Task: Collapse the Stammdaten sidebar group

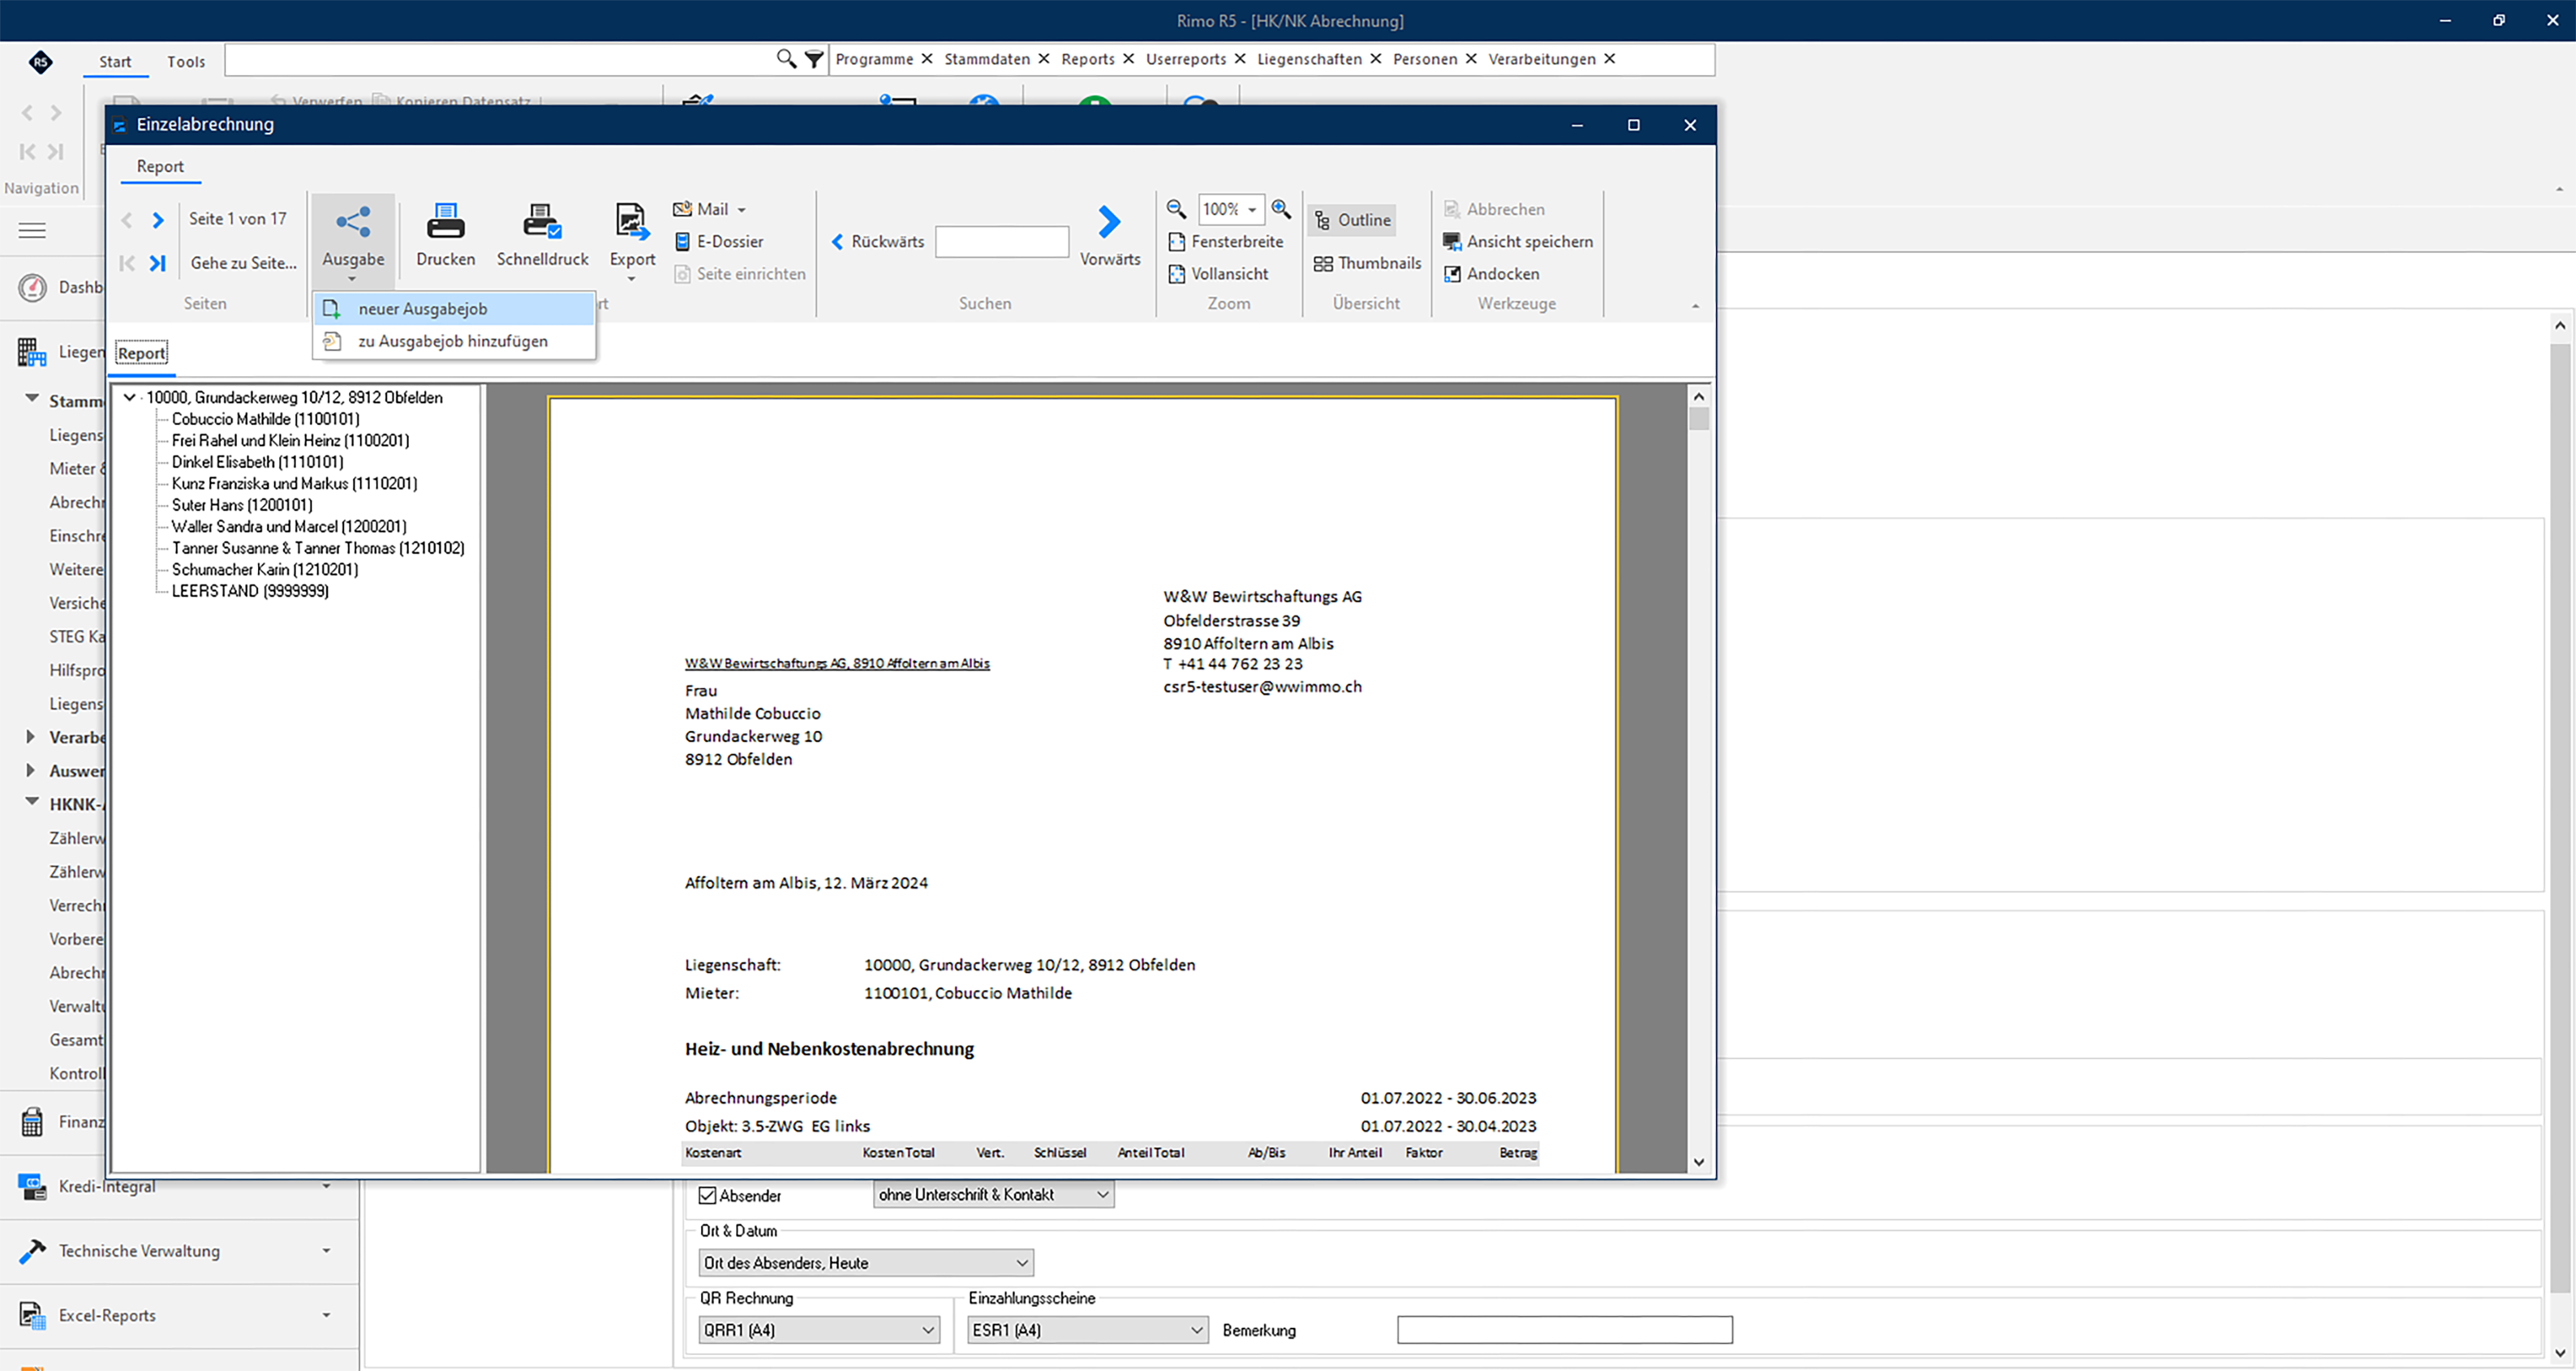Action: [x=31, y=399]
